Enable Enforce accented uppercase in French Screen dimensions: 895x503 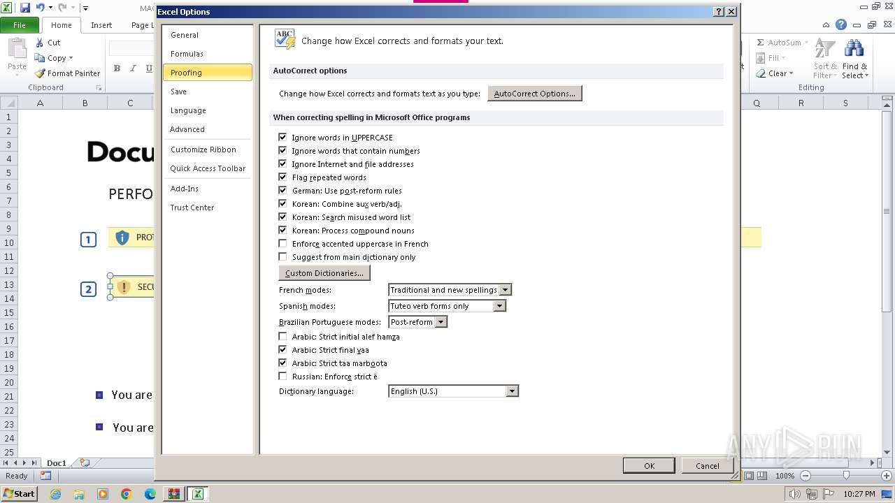coord(282,243)
